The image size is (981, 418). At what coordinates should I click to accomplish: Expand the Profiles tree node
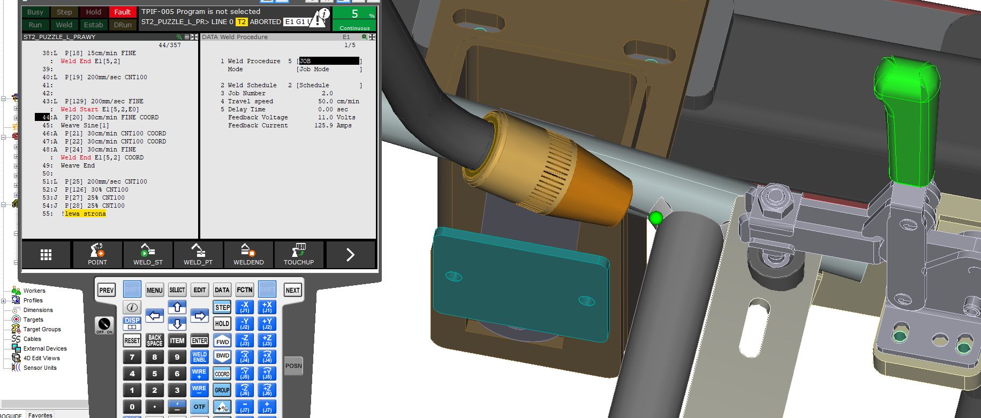click(x=4, y=301)
